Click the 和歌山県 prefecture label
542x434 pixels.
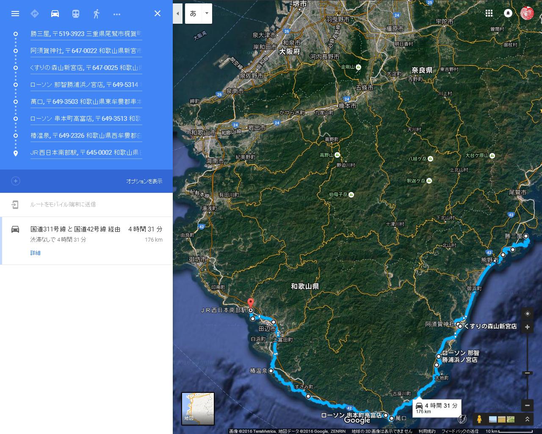305,287
